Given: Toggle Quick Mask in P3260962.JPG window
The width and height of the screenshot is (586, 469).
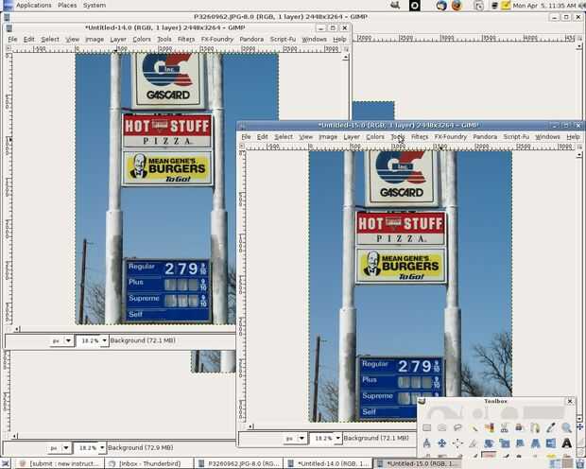Looking at the screenshot, I should pos(7,436).
